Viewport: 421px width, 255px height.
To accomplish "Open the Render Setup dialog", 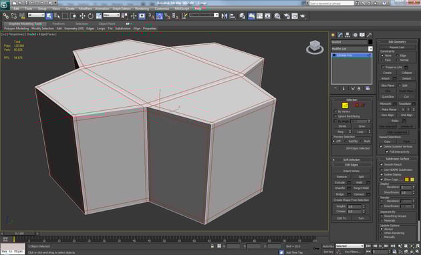I will tap(287, 16).
